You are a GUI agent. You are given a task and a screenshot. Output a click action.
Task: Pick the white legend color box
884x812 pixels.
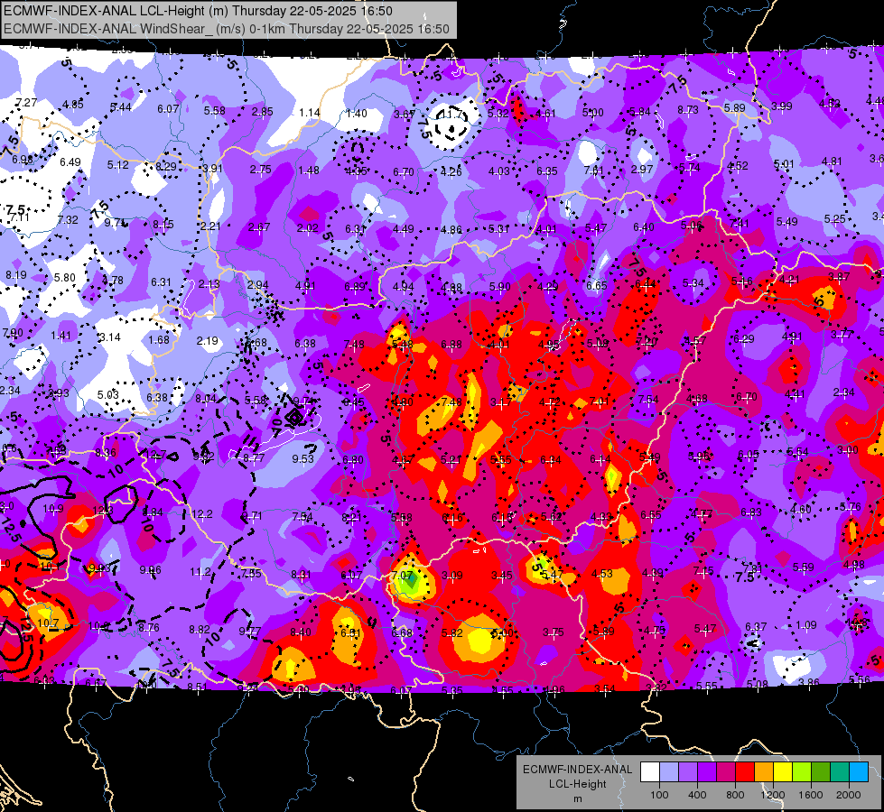[x=649, y=772]
